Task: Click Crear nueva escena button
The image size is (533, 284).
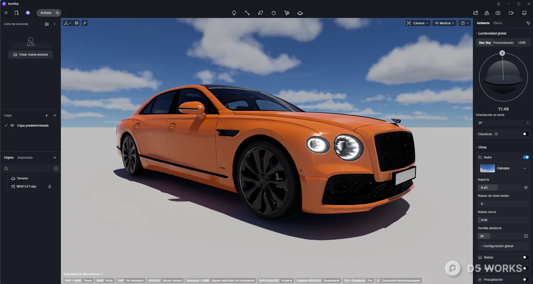Action: click(x=30, y=54)
